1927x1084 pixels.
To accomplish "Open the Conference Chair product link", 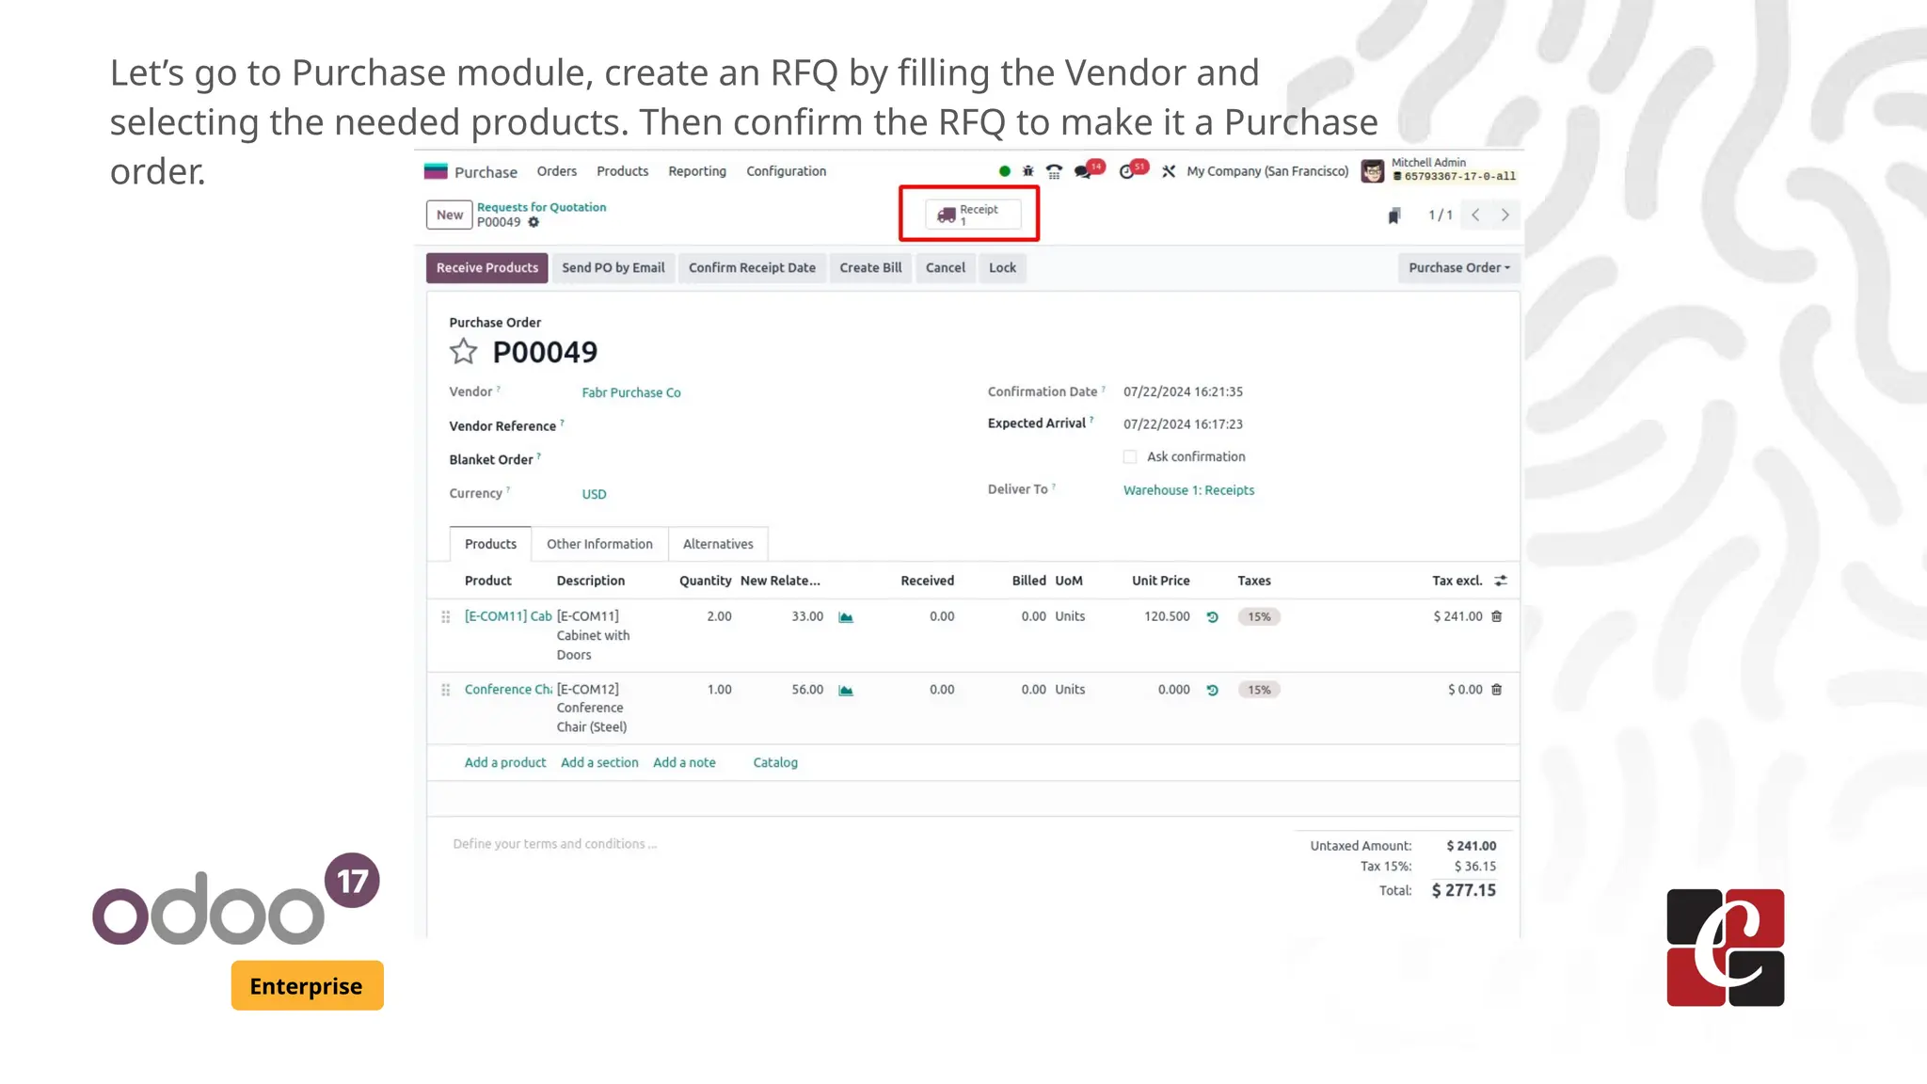I will (508, 690).
